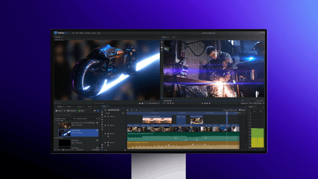This screenshot has height=179, width=318.
Task: Click the Trimmer overlay clip icon
Action: tap(142, 103)
